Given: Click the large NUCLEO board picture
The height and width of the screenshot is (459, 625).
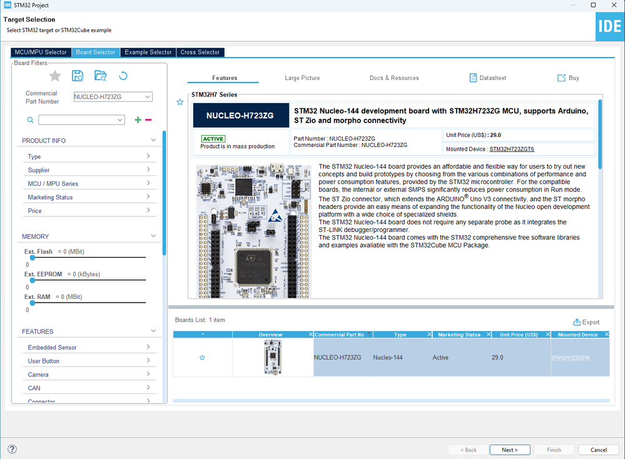Looking at the screenshot, I should click(253, 230).
